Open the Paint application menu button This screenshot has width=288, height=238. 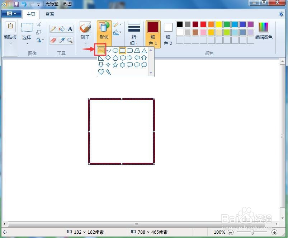click(11, 14)
